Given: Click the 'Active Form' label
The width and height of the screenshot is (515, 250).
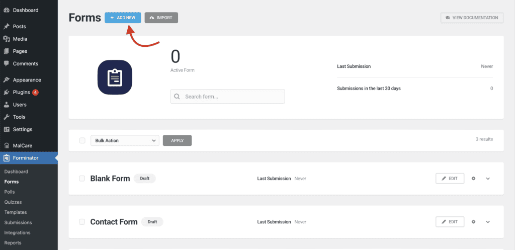Looking at the screenshot, I should (182, 70).
